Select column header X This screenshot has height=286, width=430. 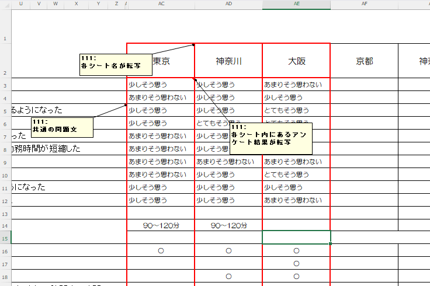tap(76, 4)
